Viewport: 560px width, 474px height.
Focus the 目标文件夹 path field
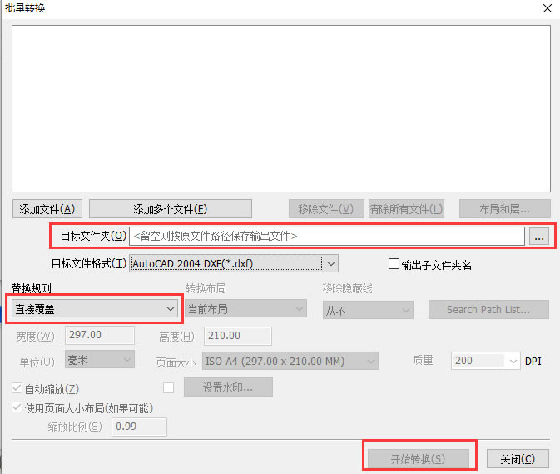(x=327, y=236)
